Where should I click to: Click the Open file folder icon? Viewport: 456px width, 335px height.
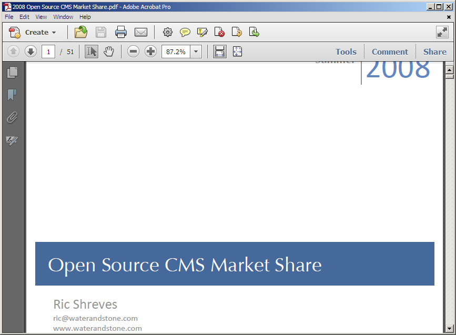click(81, 32)
